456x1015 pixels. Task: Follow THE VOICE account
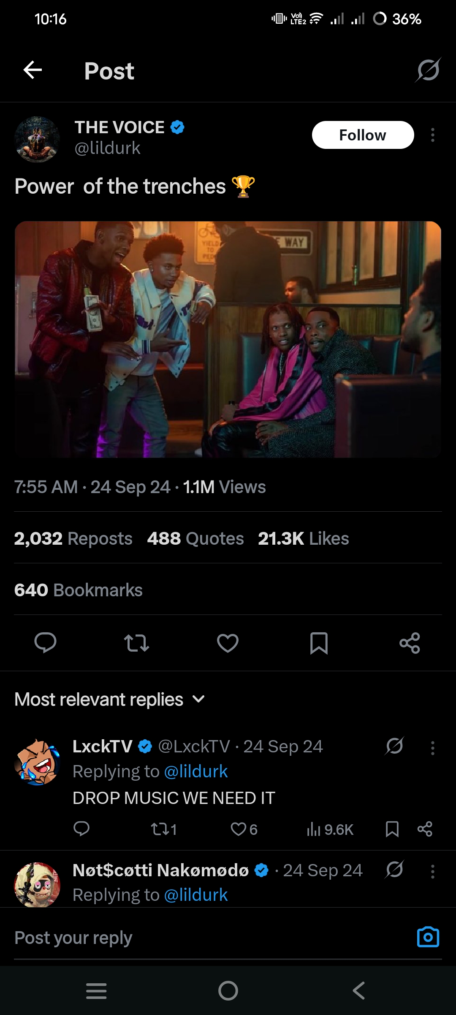click(363, 135)
